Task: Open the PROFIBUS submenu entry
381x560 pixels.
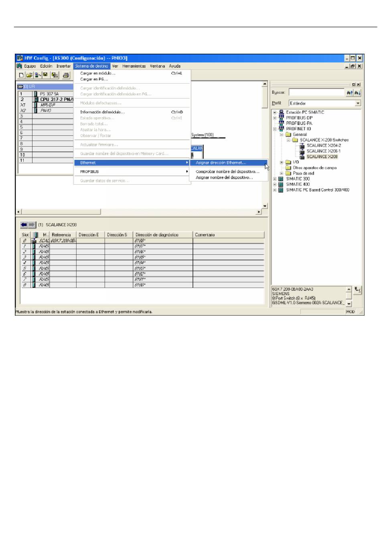Action: tap(132, 171)
